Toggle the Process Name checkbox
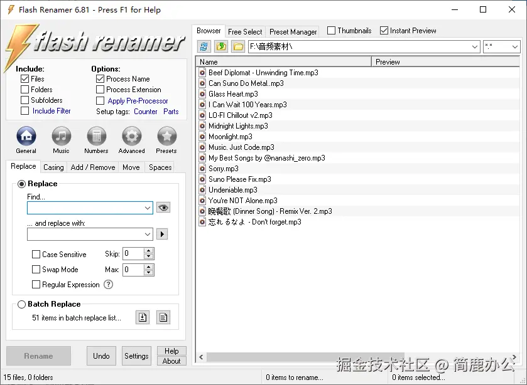 tap(100, 79)
